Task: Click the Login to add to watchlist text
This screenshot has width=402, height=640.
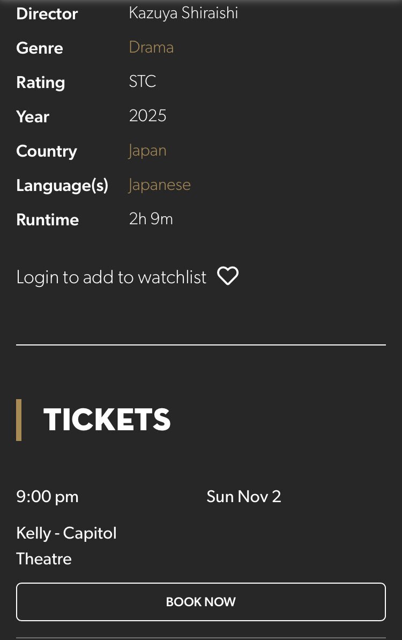Action: pyautogui.click(x=111, y=277)
